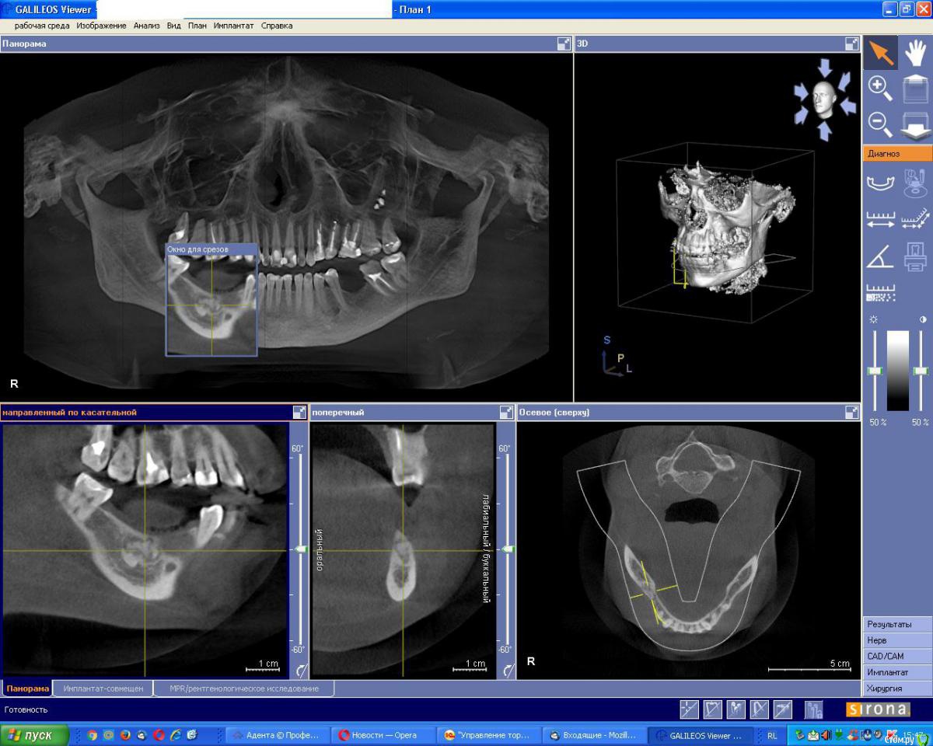Screen dimensions: 933x746
Task: Click the zoom out magnifier
Action: (x=880, y=123)
